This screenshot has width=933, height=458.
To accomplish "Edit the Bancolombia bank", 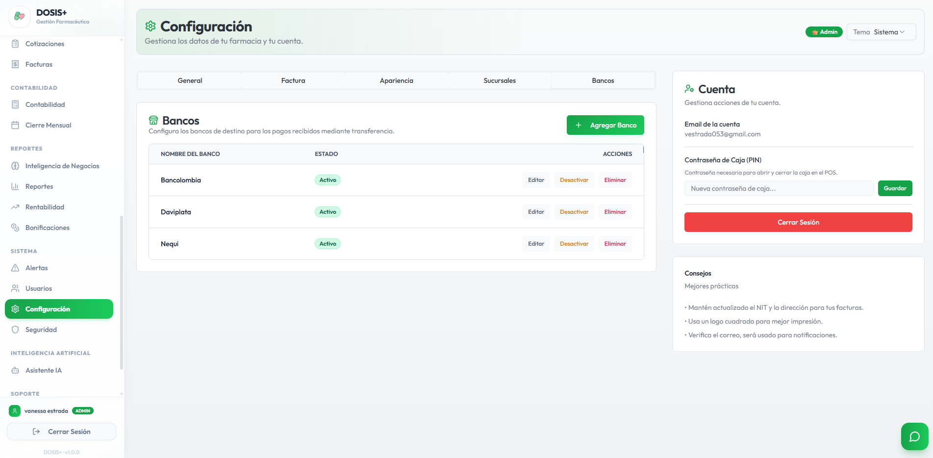I will coord(536,180).
